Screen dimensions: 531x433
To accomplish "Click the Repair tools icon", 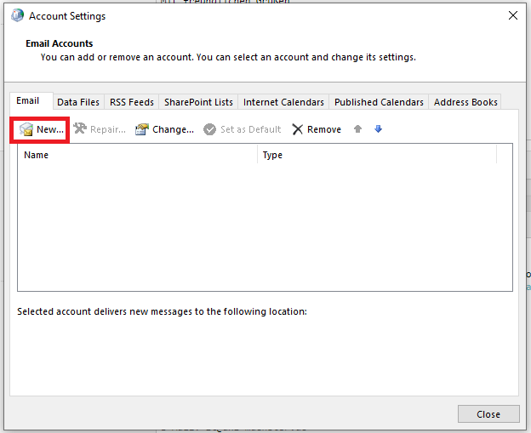I will pos(80,129).
